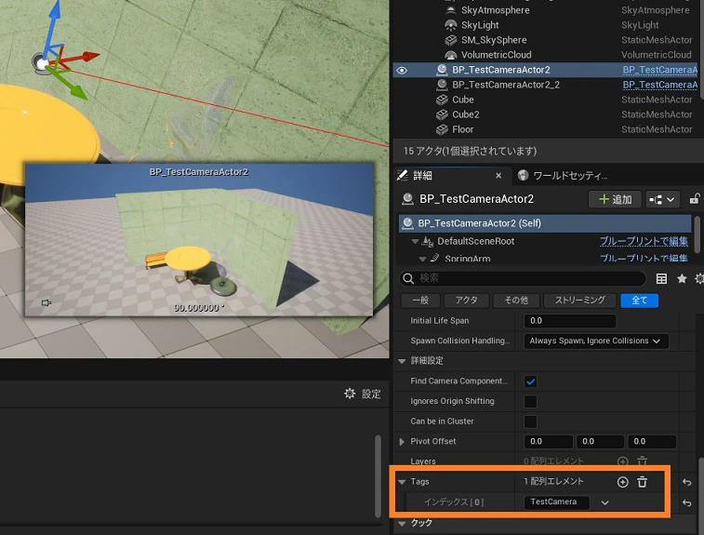Click the Floor static mesh icon

(x=443, y=129)
